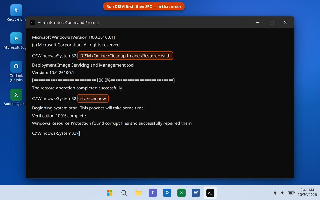Click '(c) Microsoft Corporation. All rights reserved.' line
This screenshot has height=200, width=320.
(76, 45)
